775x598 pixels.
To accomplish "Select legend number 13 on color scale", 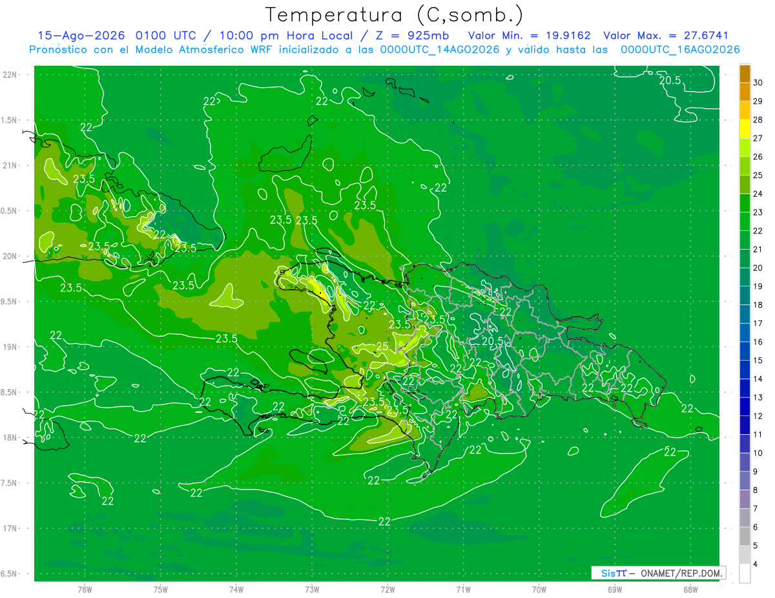I will click(758, 397).
